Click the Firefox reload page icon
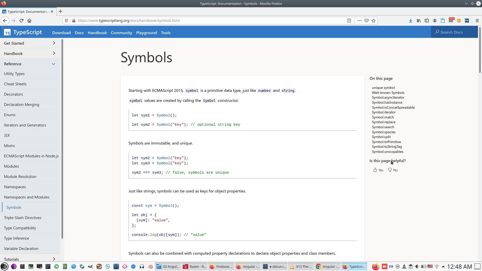The width and height of the screenshot is (482, 271). [x=21, y=21]
